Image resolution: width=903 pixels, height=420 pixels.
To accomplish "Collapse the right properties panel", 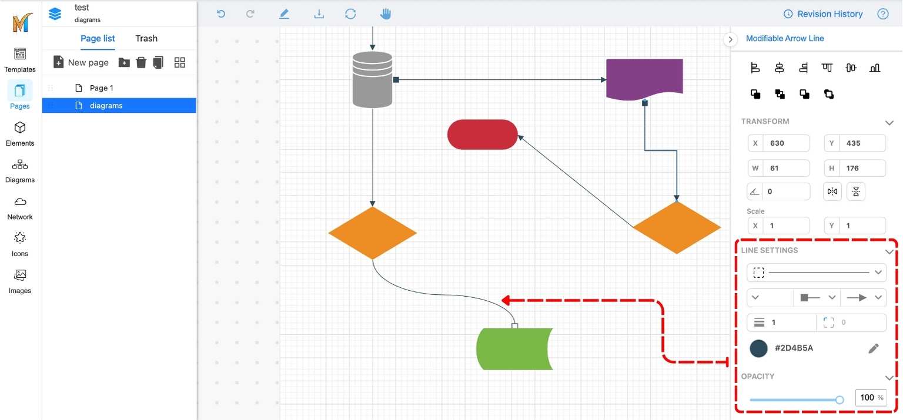I will [x=730, y=39].
